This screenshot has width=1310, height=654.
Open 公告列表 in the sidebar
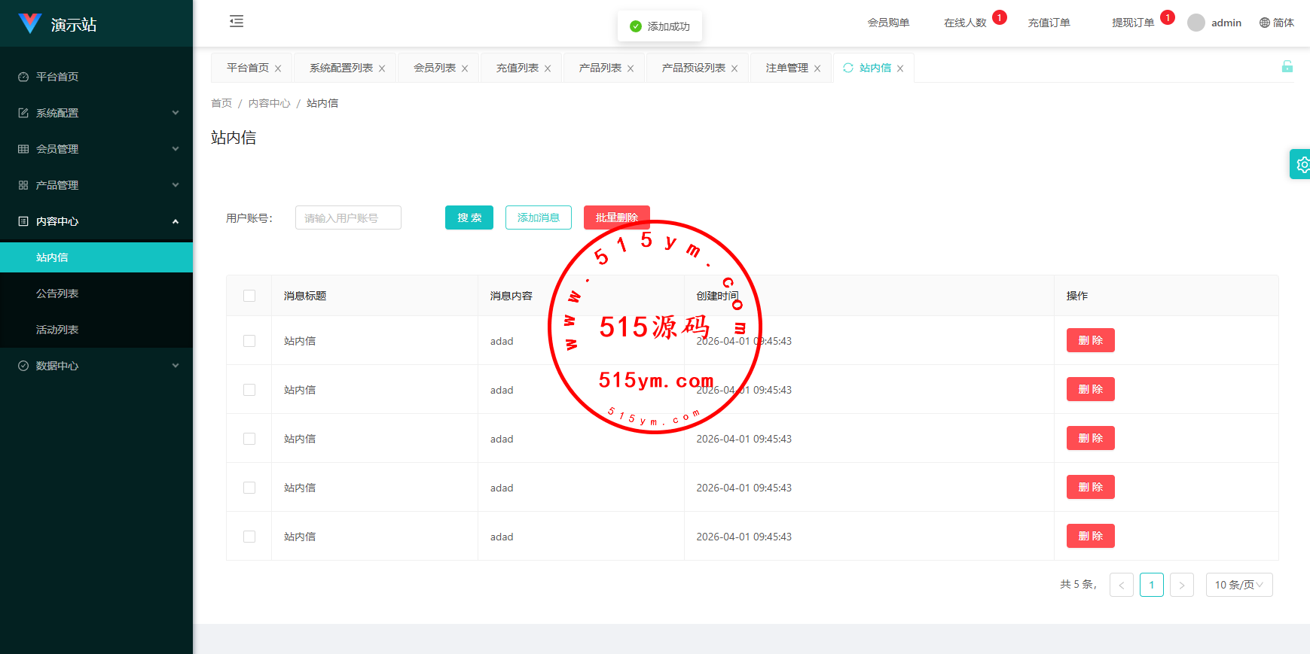[x=57, y=294]
